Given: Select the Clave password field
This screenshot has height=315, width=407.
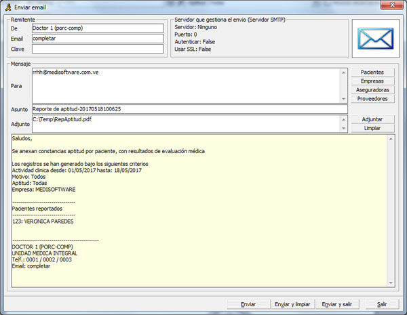Looking at the screenshot, I should (x=97, y=49).
